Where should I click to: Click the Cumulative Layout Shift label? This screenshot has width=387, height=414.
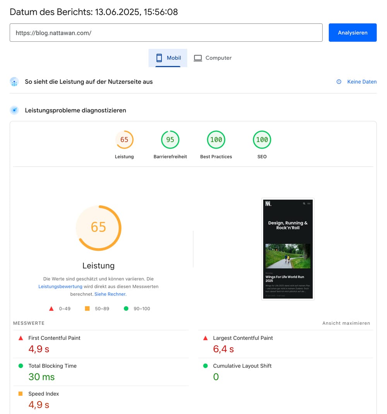pos(242,366)
